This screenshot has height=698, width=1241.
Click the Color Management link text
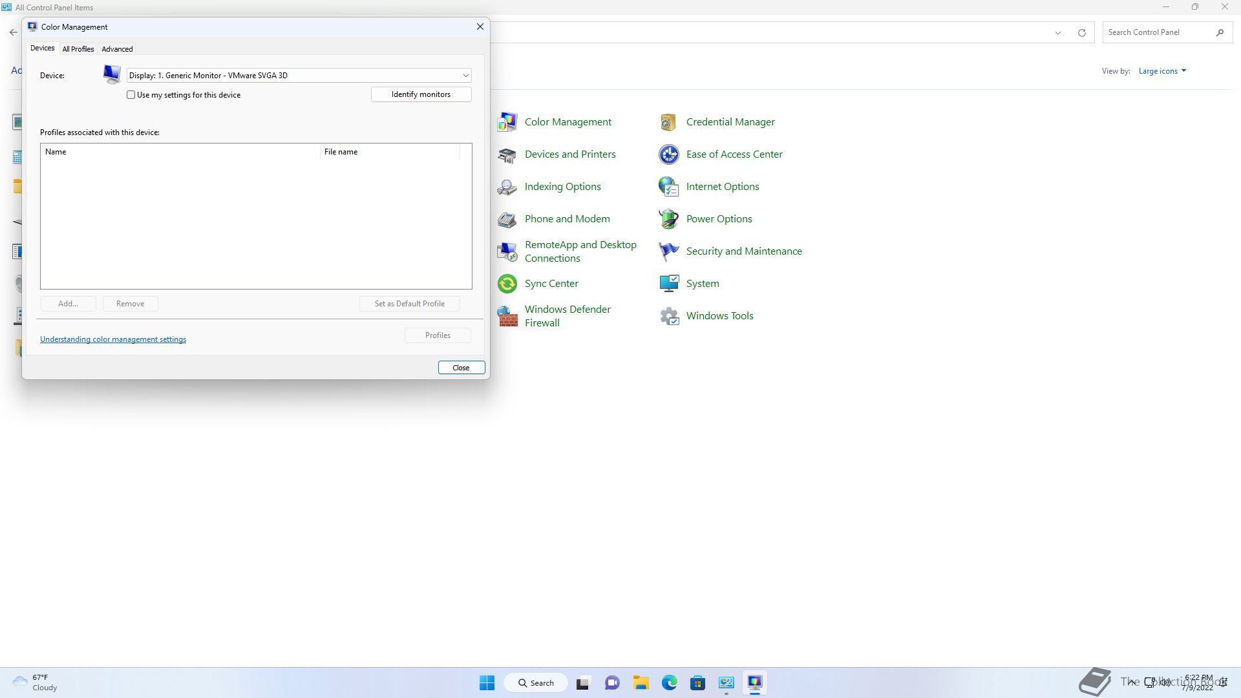(568, 122)
